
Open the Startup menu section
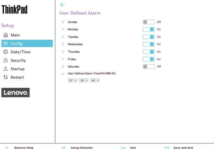click(x=27, y=69)
